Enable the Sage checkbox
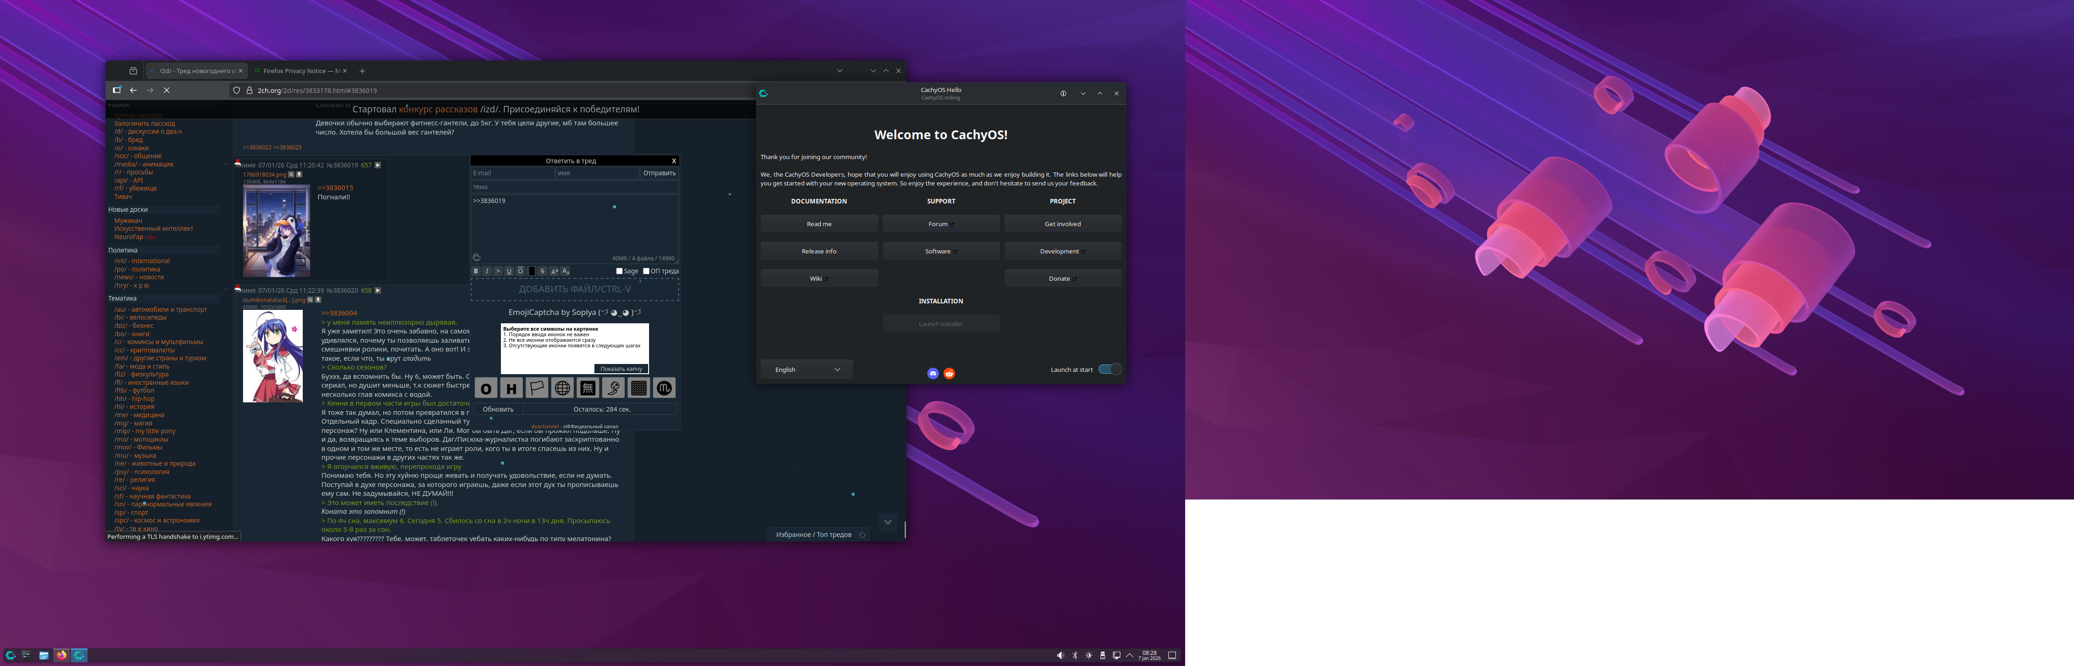The width and height of the screenshot is (2074, 666). (x=620, y=271)
